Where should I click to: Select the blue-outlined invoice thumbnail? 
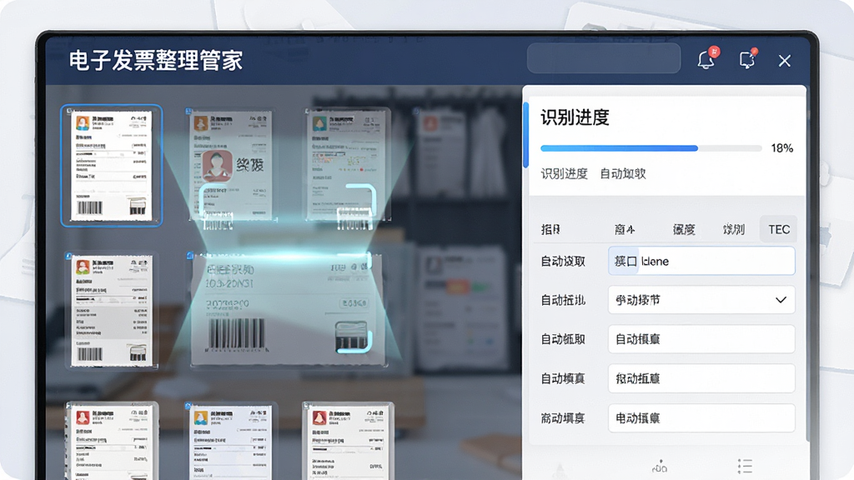click(112, 166)
